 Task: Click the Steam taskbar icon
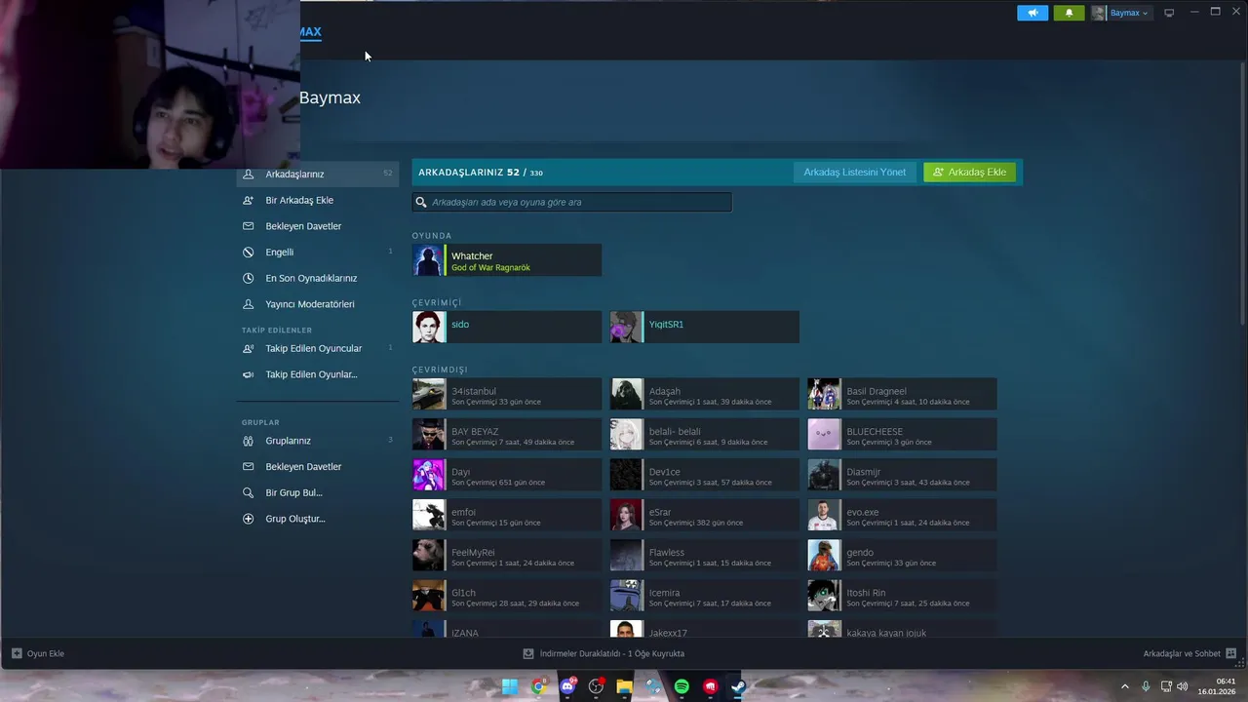point(738,686)
